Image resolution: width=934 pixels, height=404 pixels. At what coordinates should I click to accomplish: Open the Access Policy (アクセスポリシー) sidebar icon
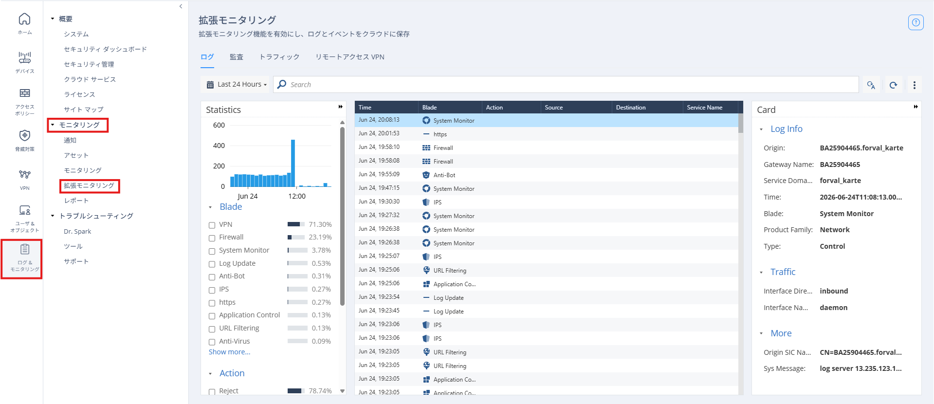24,102
